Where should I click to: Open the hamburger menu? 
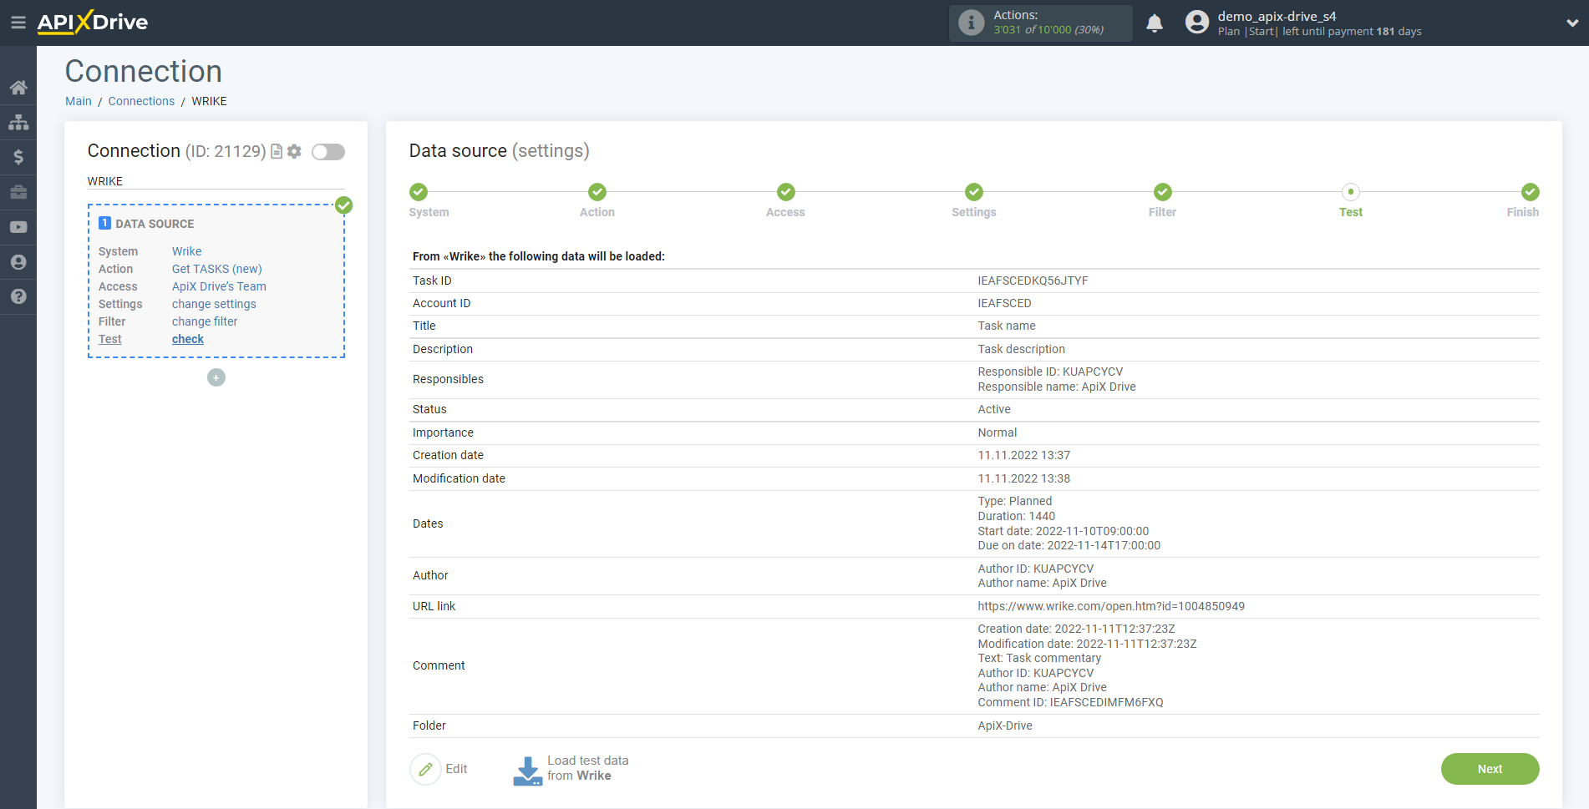[18, 23]
